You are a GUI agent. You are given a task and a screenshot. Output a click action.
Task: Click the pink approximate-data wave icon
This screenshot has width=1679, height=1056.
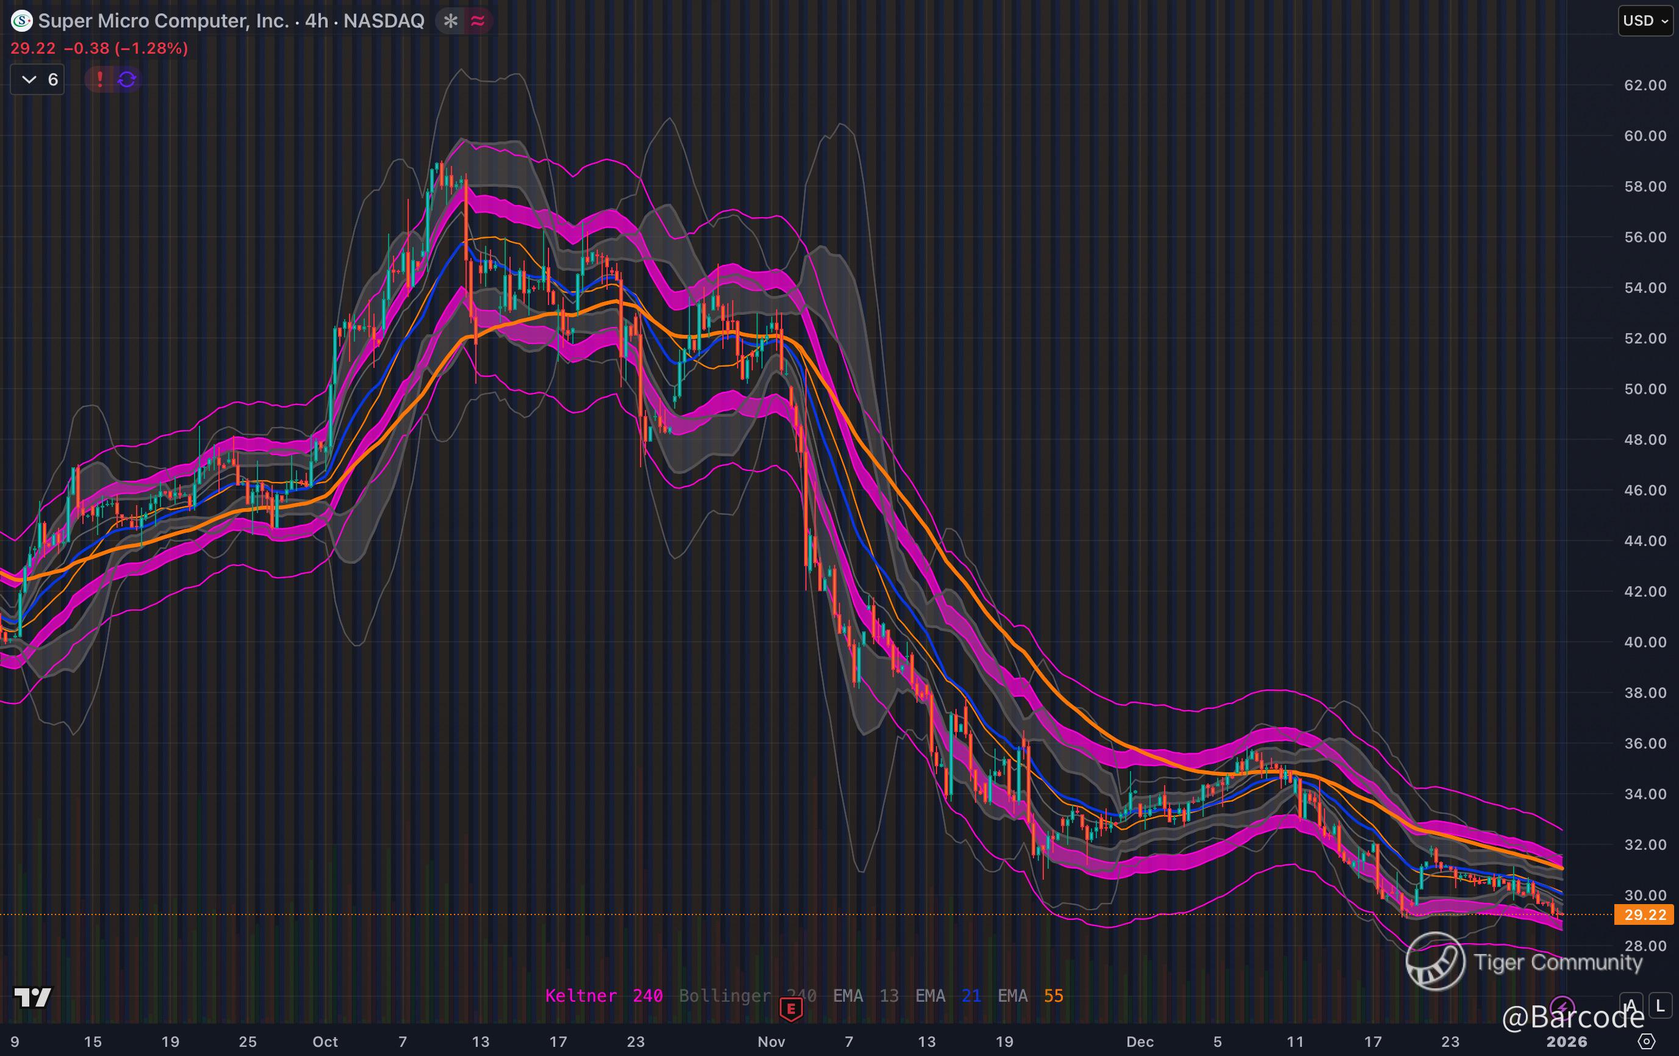(x=478, y=21)
